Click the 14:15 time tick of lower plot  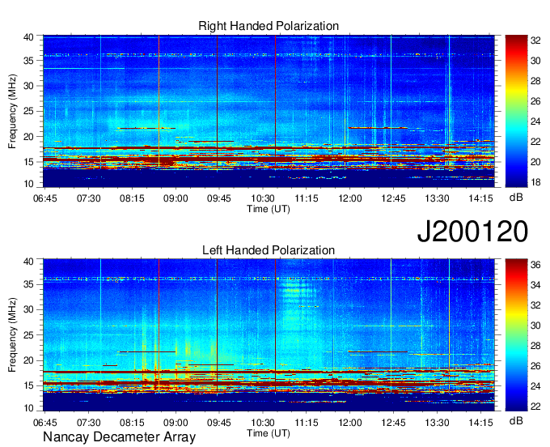(480, 423)
